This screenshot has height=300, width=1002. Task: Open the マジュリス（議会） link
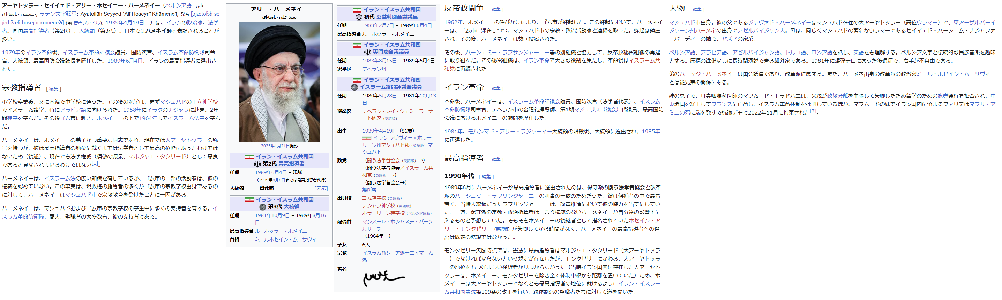coord(596,110)
